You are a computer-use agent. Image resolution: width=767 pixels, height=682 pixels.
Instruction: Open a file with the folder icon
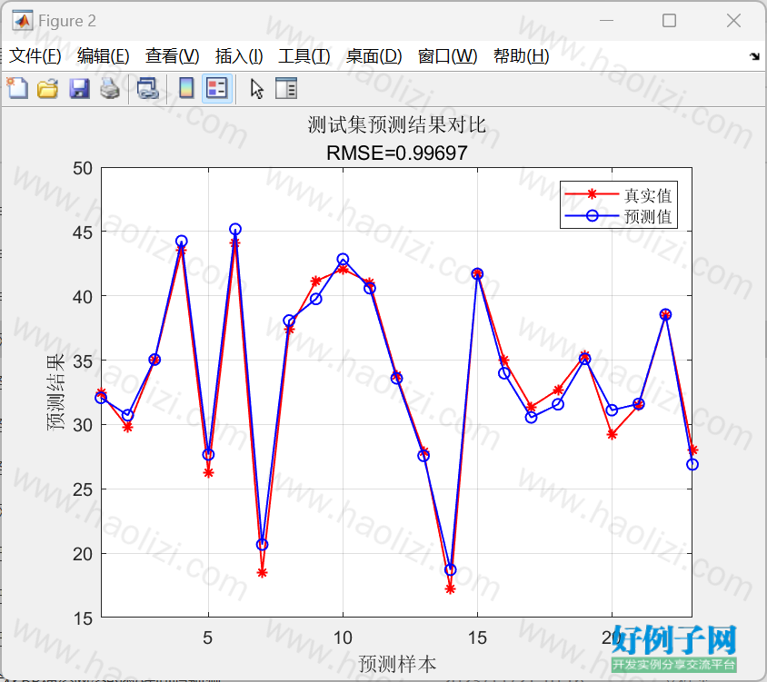point(48,88)
